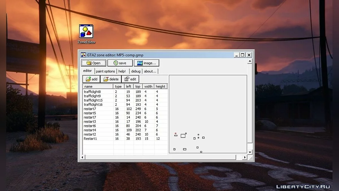Click the name column header
The width and height of the screenshot is (339, 191).
click(98, 86)
